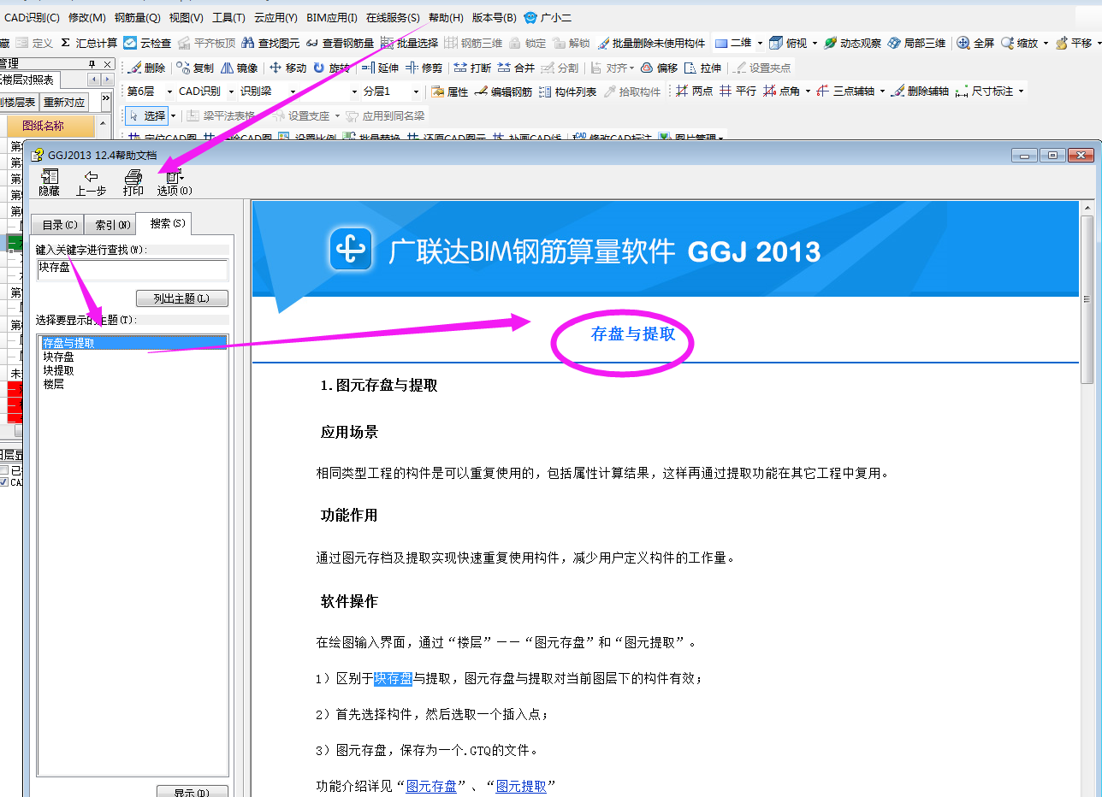Viewport: 1102px width, 797px height.
Task: Expand the 三点辅轴 dropdown arrow
Action: (881, 92)
